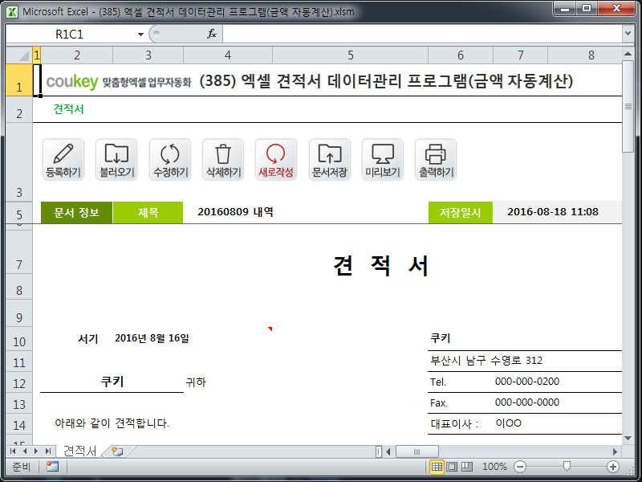Click the representative name 'OIOO' cell
The height and width of the screenshot is (482, 642).
[508, 423]
